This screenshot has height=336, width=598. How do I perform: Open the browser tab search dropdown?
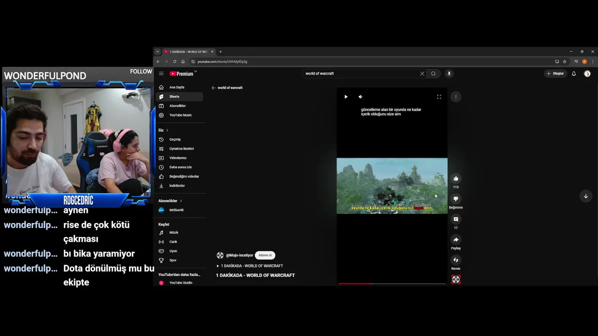157,52
